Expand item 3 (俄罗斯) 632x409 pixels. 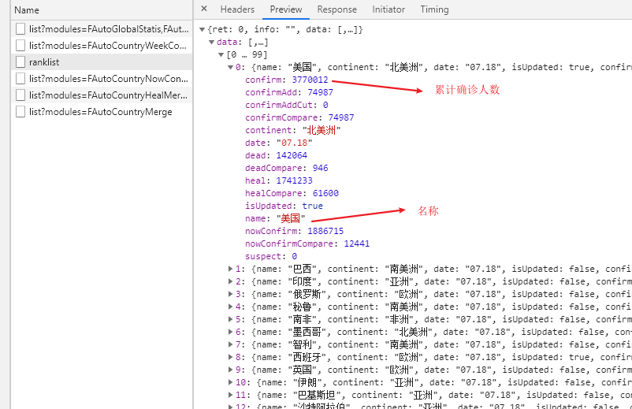[x=231, y=294]
